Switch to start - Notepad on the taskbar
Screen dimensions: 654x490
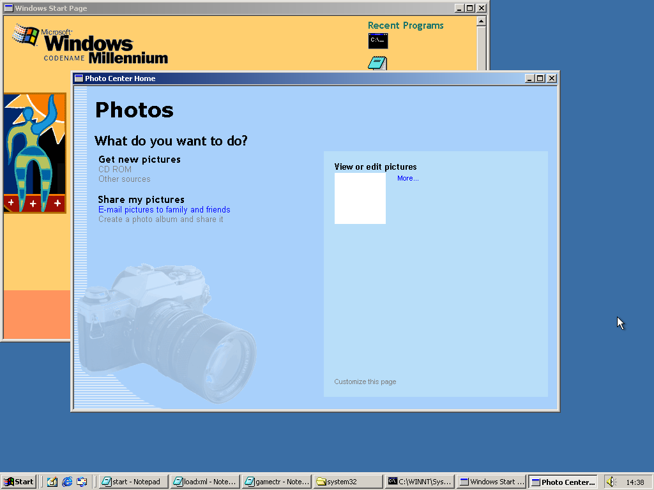tap(134, 482)
